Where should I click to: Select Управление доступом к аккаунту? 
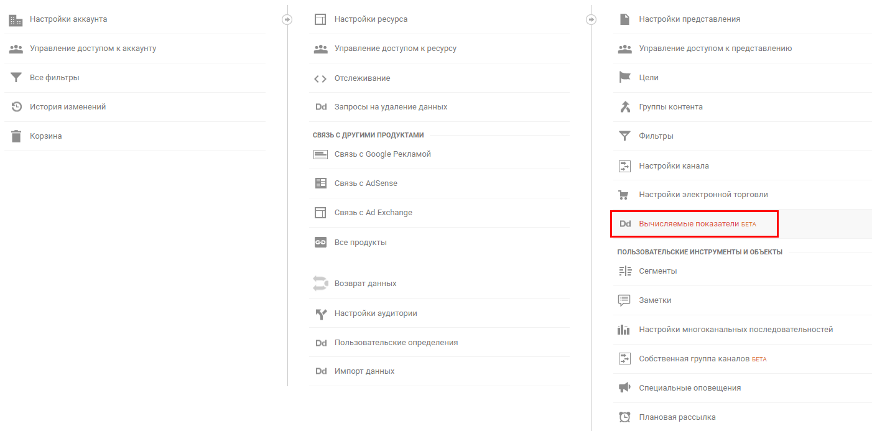pyautogui.click(x=93, y=49)
